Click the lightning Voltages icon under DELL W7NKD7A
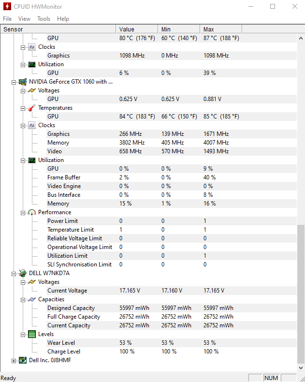This screenshot has width=305, height=382. coord(32,282)
